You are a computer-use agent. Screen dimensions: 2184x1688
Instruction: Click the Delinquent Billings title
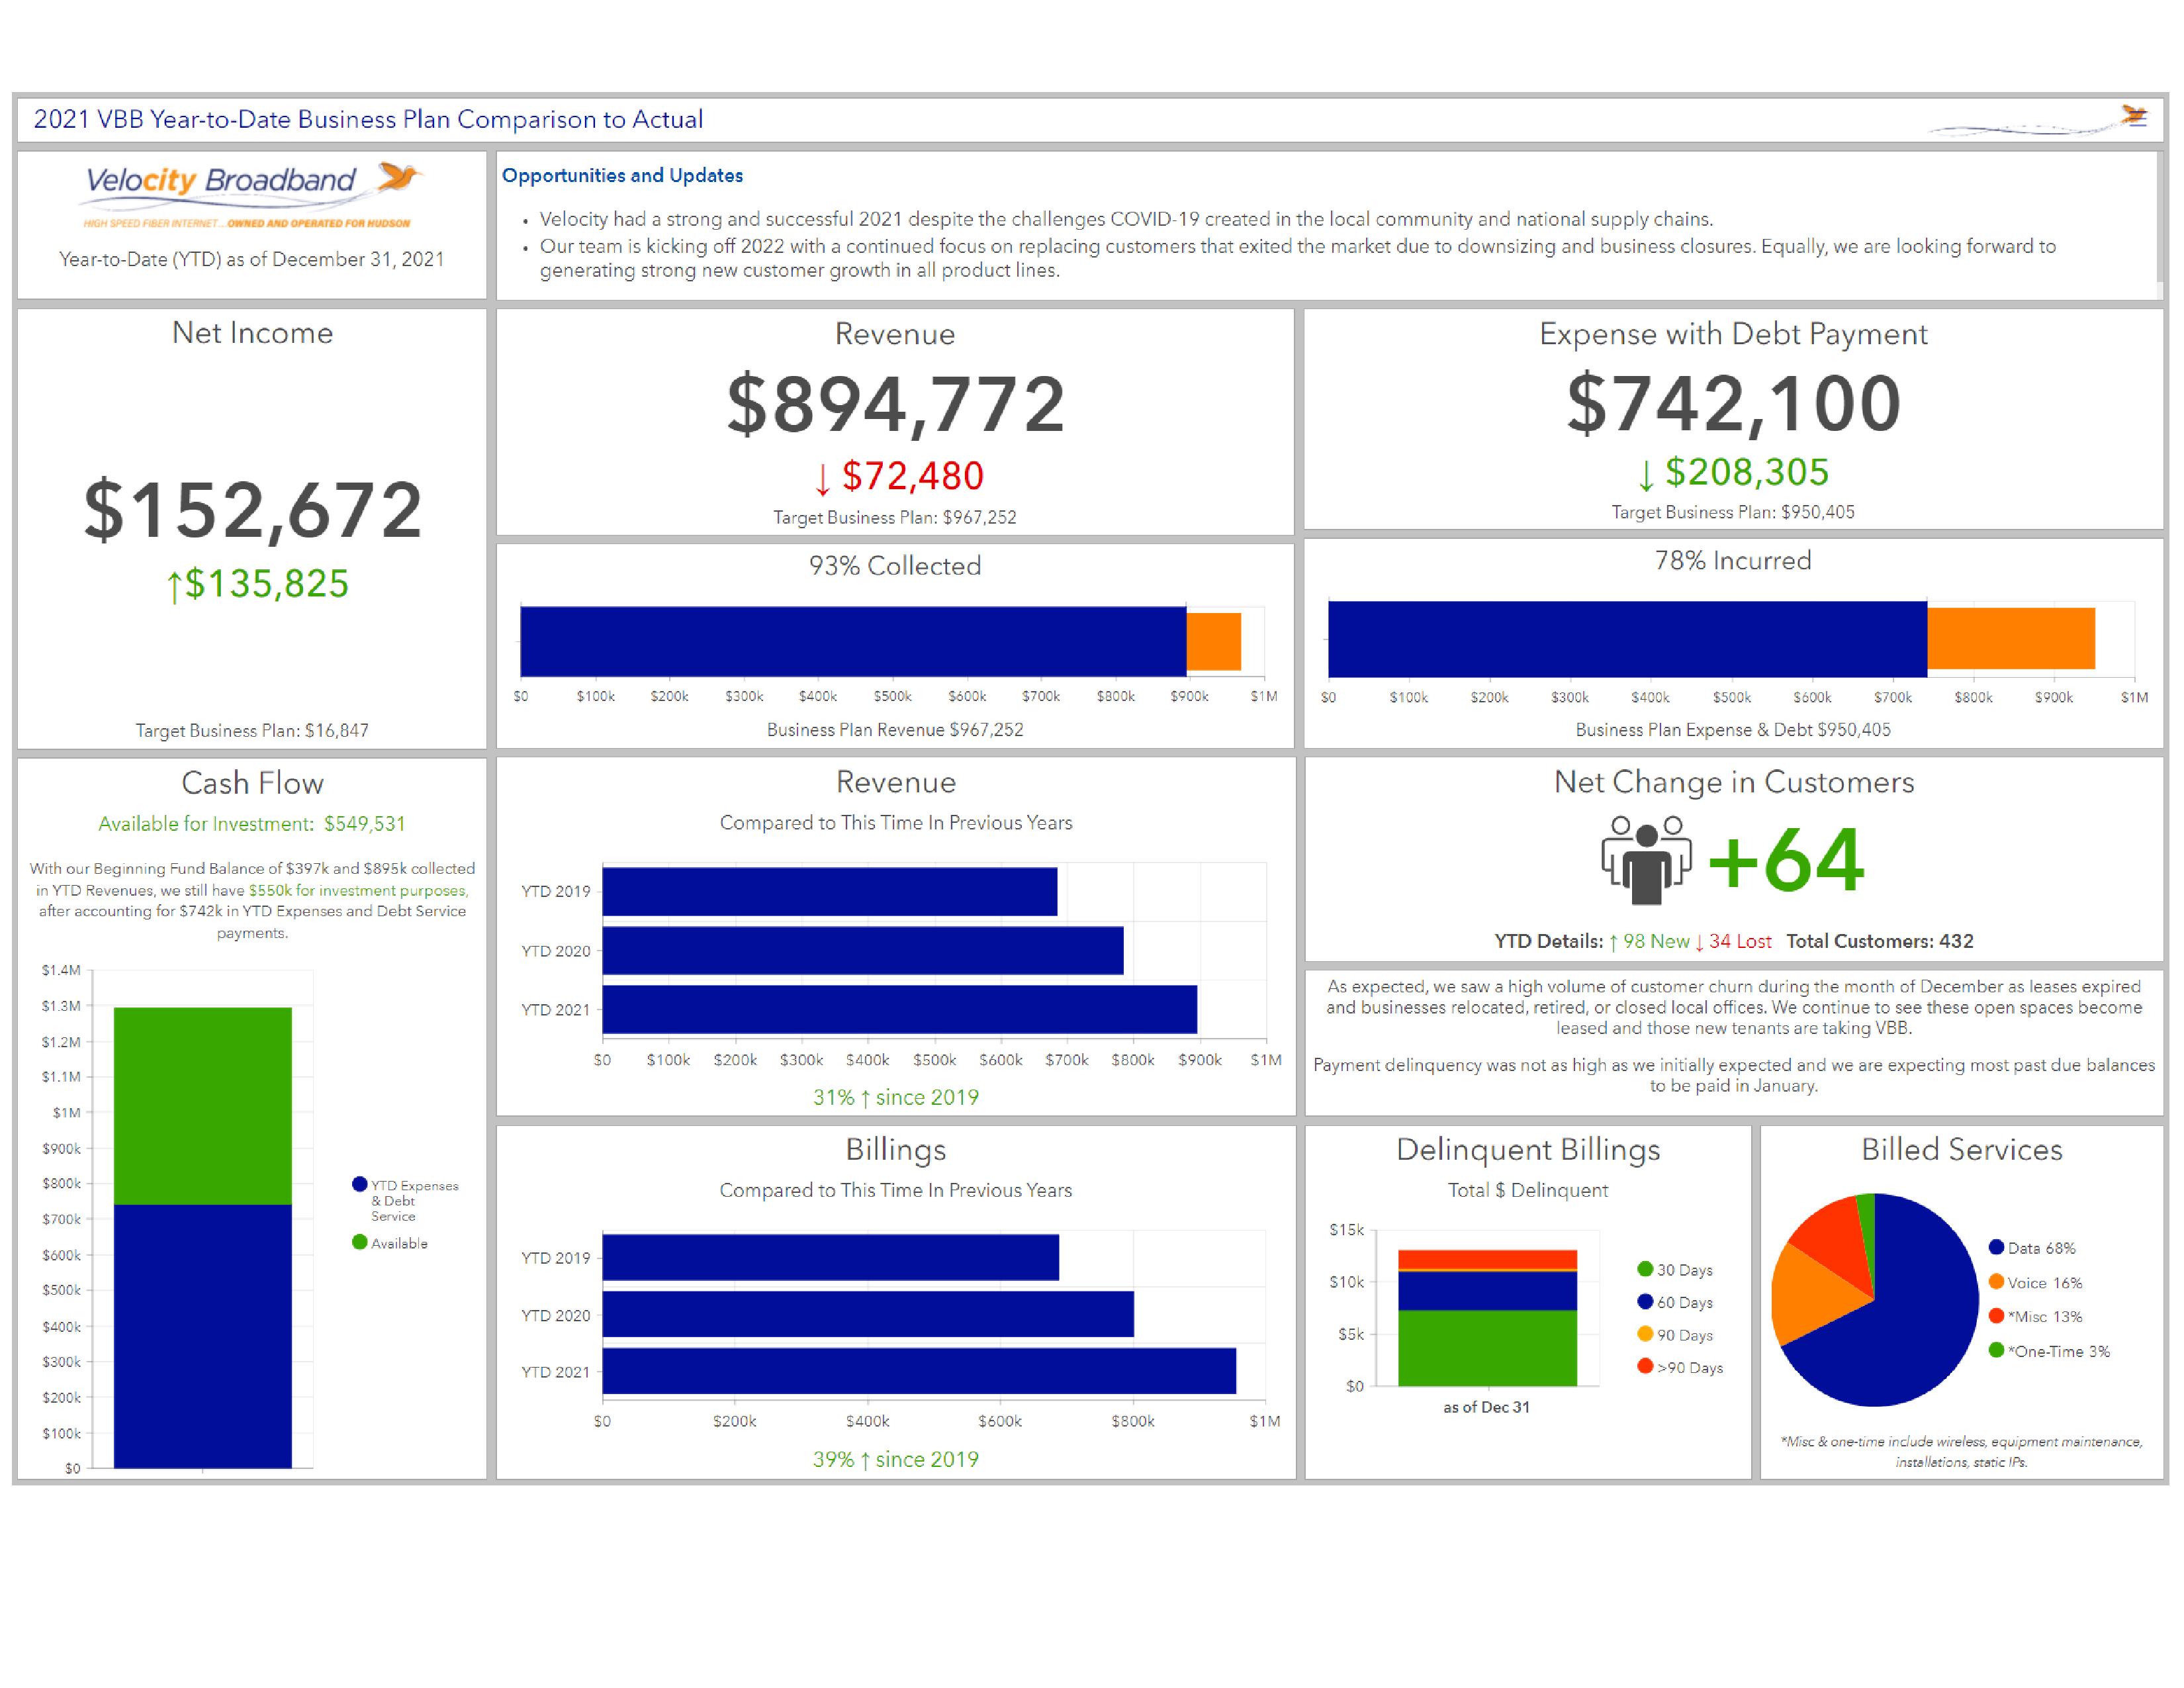coord(1528,1150)
